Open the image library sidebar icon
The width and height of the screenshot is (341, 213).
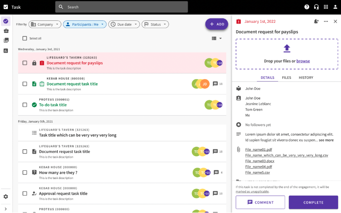click(x=6, y=40)
